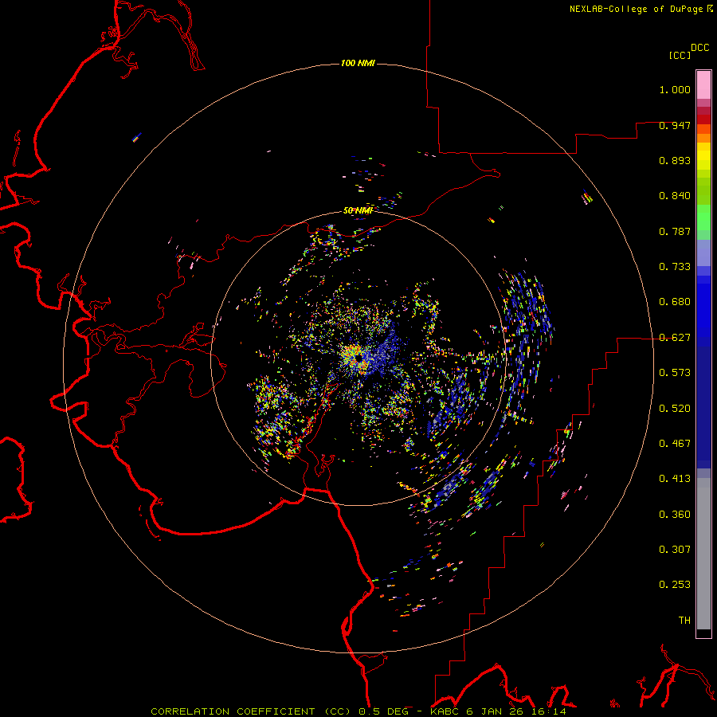
Task: Click the 0.573 scale value
Action: 675,372
